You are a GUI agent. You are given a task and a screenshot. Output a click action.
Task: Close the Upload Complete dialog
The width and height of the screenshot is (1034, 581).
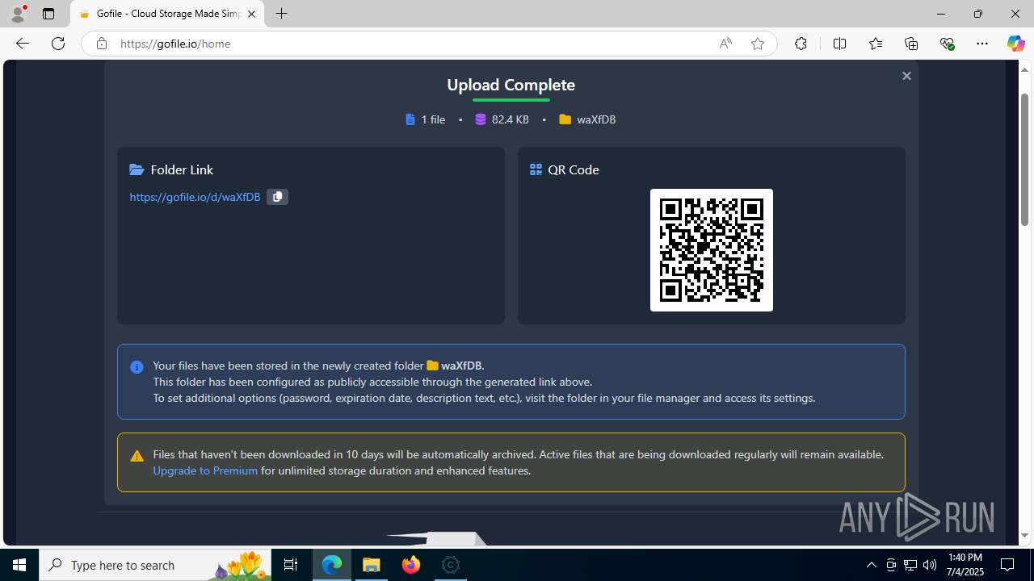(906, 76)
